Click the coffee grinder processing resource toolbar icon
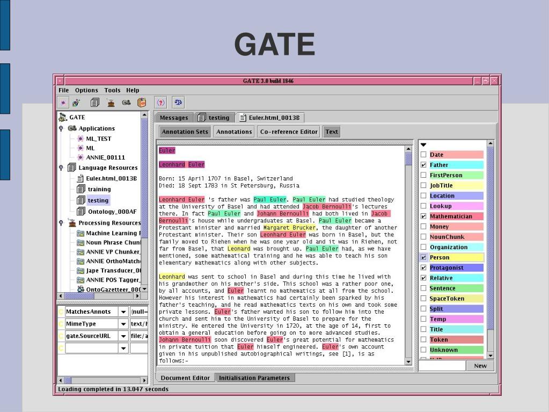 [x=111, y=103]
